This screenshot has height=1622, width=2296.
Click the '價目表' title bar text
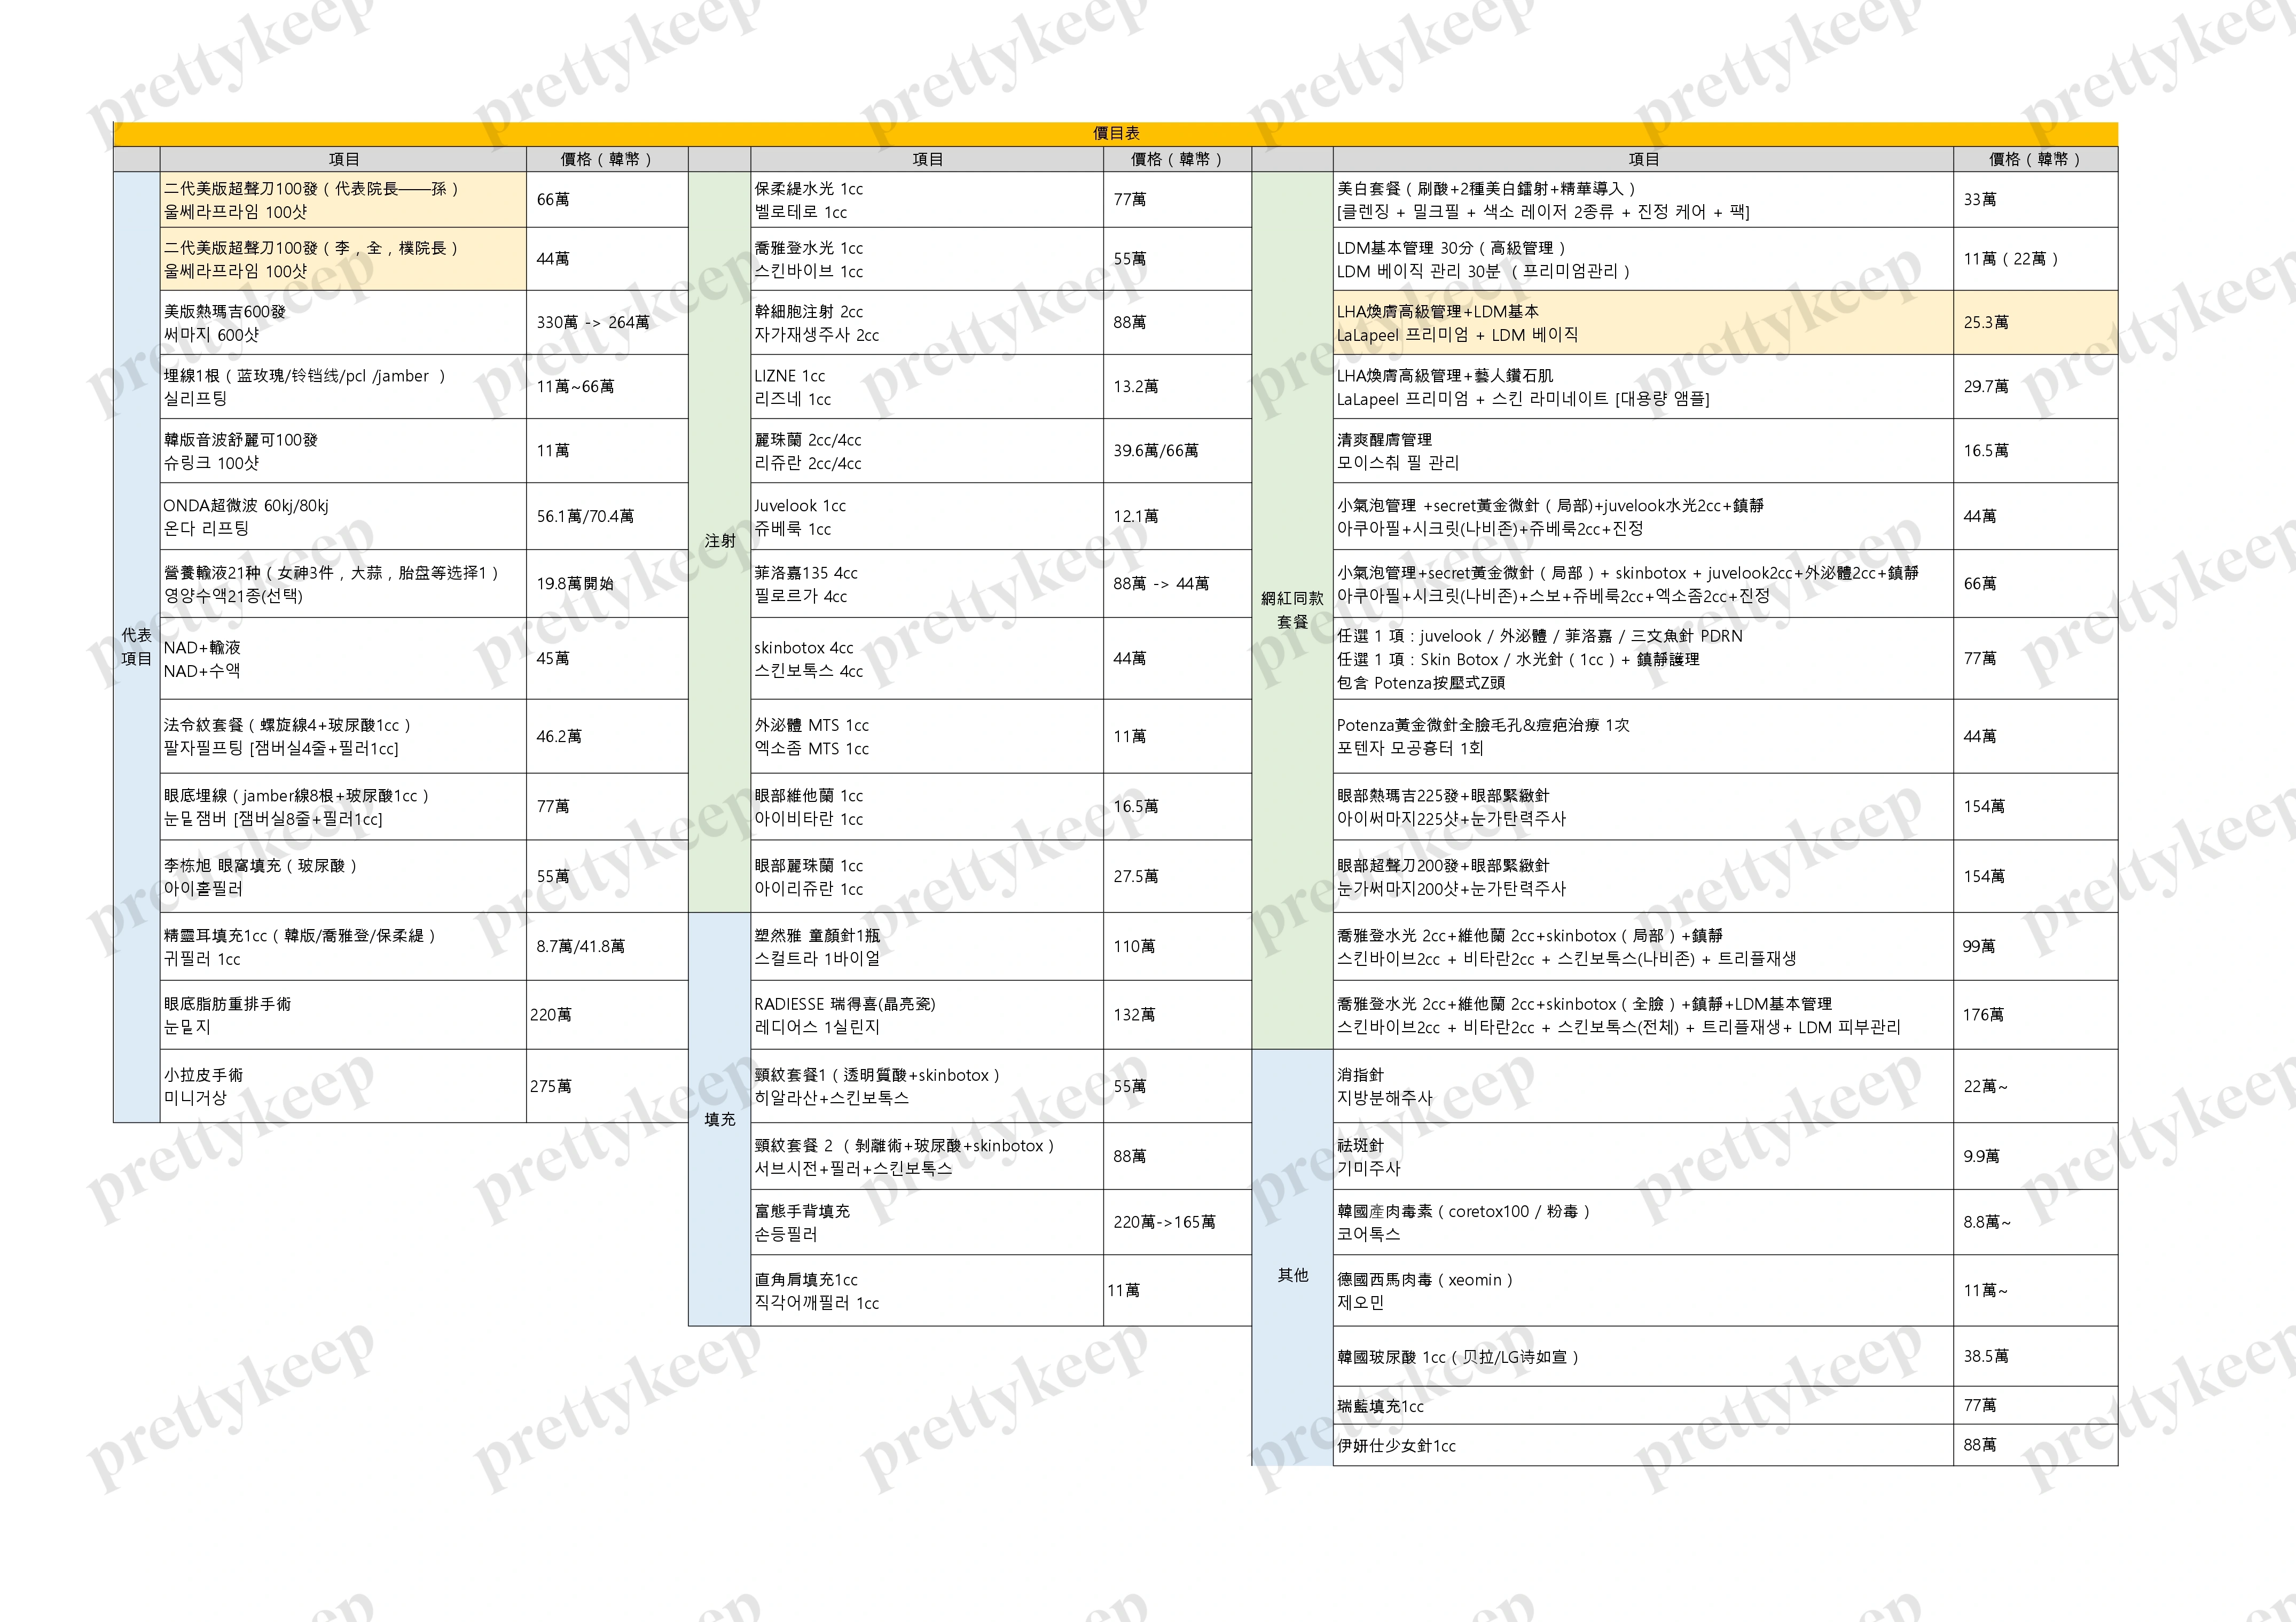tap(1115, 133)
